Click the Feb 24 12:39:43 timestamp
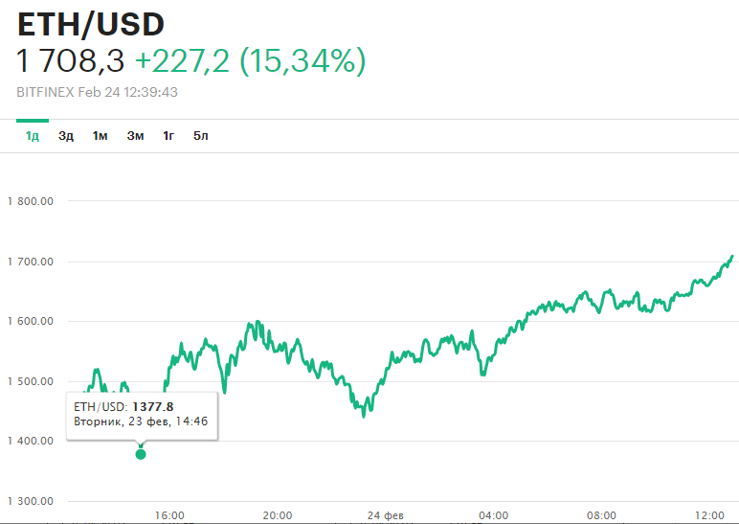The width and height of the screenshot is (739, 524). click(128, 92)
